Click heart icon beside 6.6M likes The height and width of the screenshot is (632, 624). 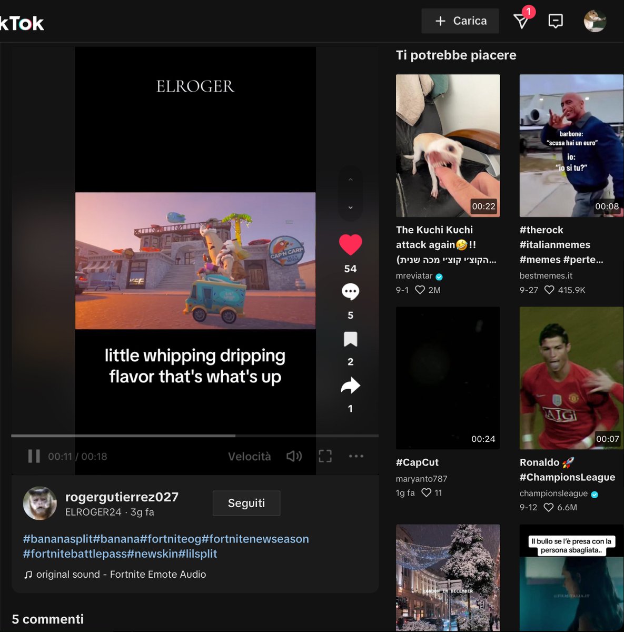pyautogui.click(x=549, y=507)
